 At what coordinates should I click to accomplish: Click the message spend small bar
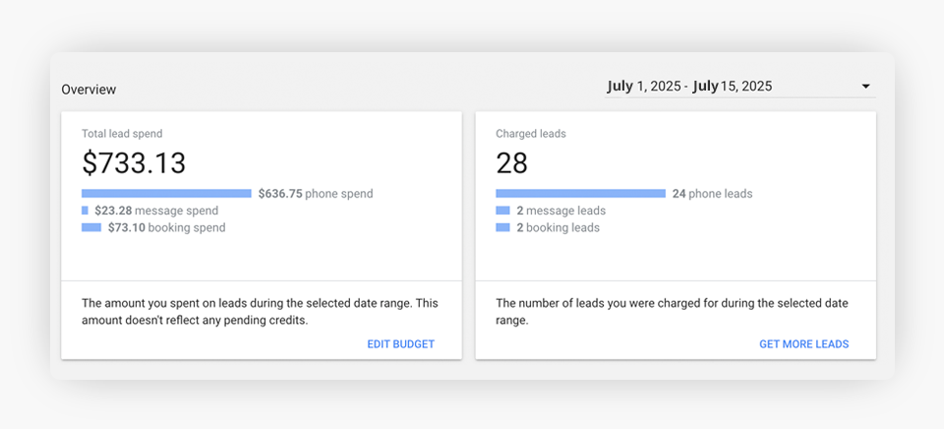click(85, 211)
